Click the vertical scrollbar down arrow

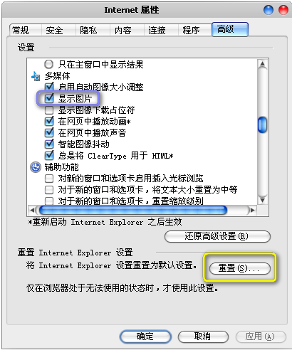262,200
